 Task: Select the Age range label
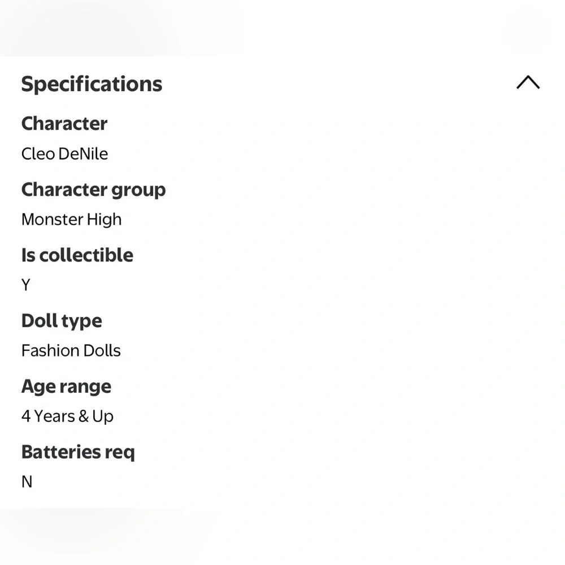[x=66, y=386]
